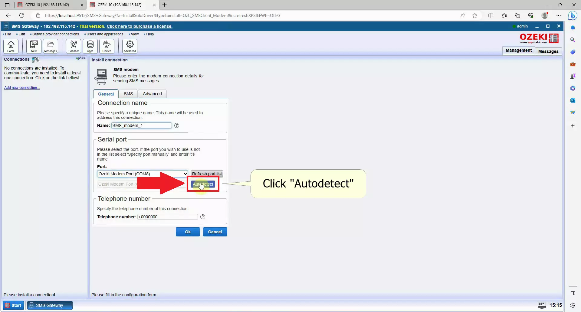
Task: Open the Messages folder toolbar icon
Action: click(x=51, y=46)
